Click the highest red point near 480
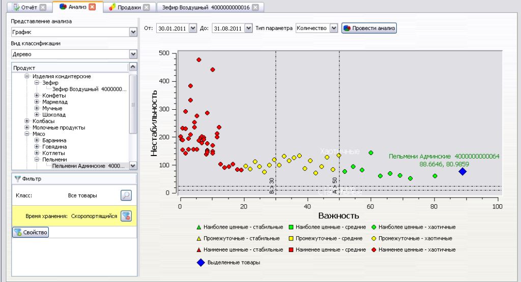The width and height of the screenshot is (521, 282). point(199,60)
